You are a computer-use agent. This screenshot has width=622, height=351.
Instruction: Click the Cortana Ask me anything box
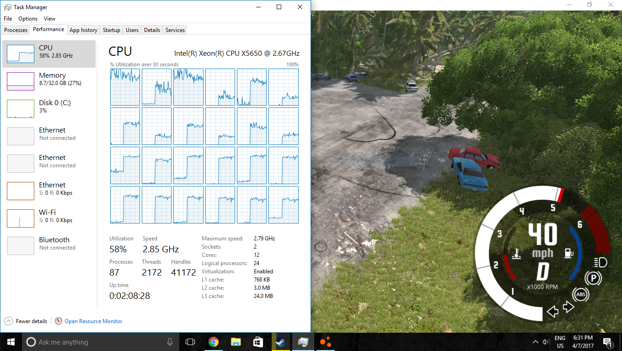(x=100, y=342)
